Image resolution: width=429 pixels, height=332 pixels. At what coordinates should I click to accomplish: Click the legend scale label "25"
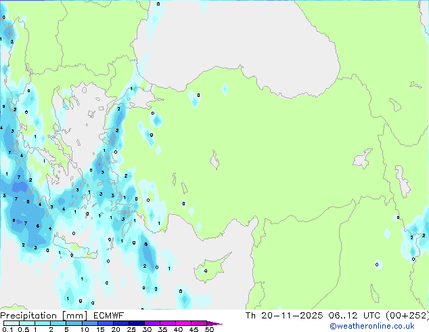click(131, 329)
